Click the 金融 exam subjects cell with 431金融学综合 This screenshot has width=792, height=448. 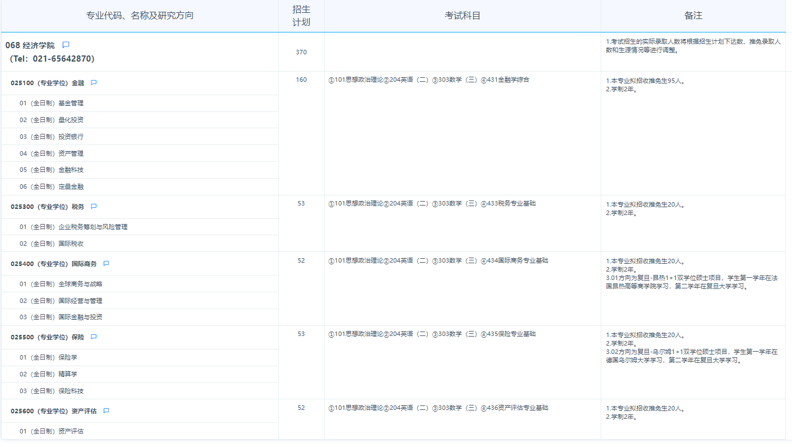429,80
